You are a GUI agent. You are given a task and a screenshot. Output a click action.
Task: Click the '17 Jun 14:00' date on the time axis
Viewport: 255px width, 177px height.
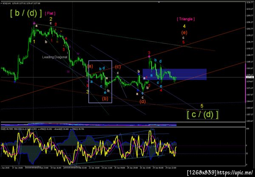(x=17, y=168)
